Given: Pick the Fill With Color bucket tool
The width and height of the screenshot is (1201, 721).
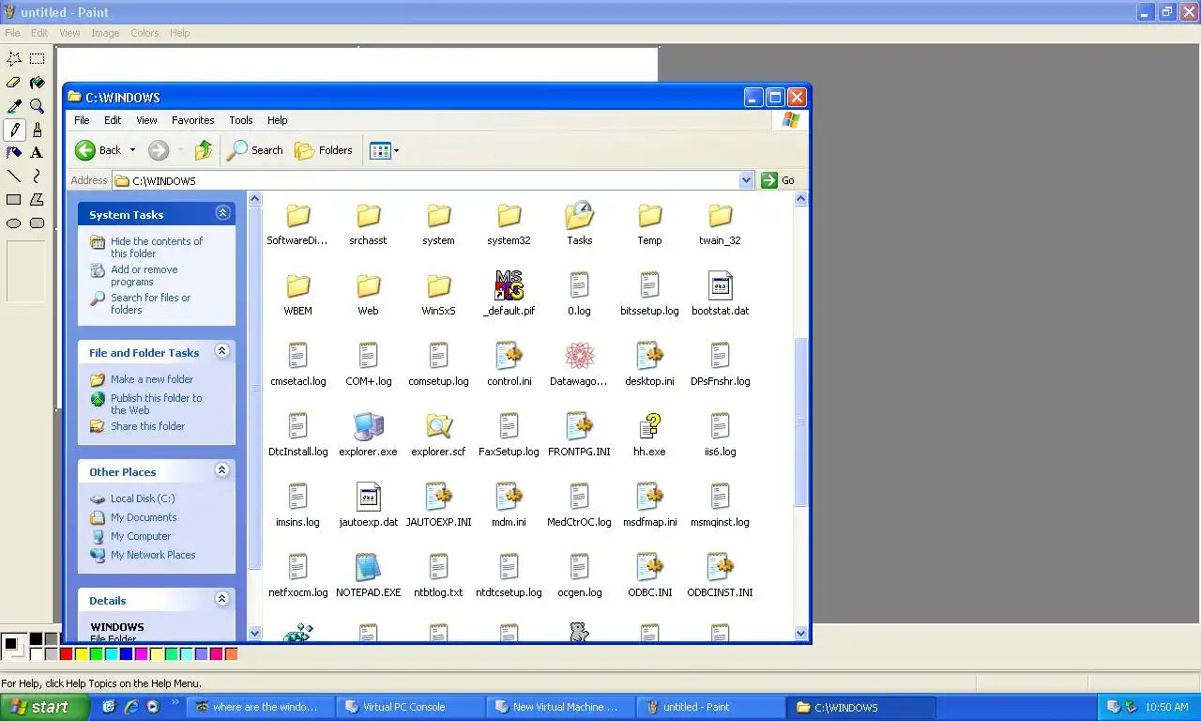Looking at the screenshot, I should click(x=37, y=83).
